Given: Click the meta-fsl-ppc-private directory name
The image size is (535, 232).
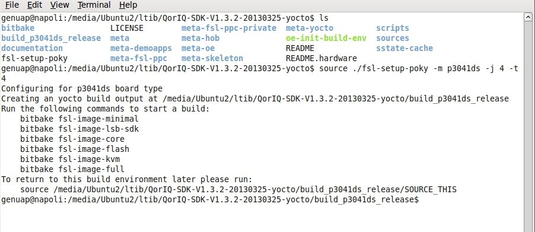Looking at the screenshot, I should [228, 28].
